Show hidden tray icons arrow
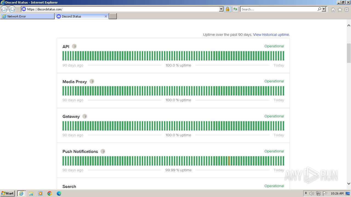This screenshot has height=197, width=351. [x=306, y=193]
